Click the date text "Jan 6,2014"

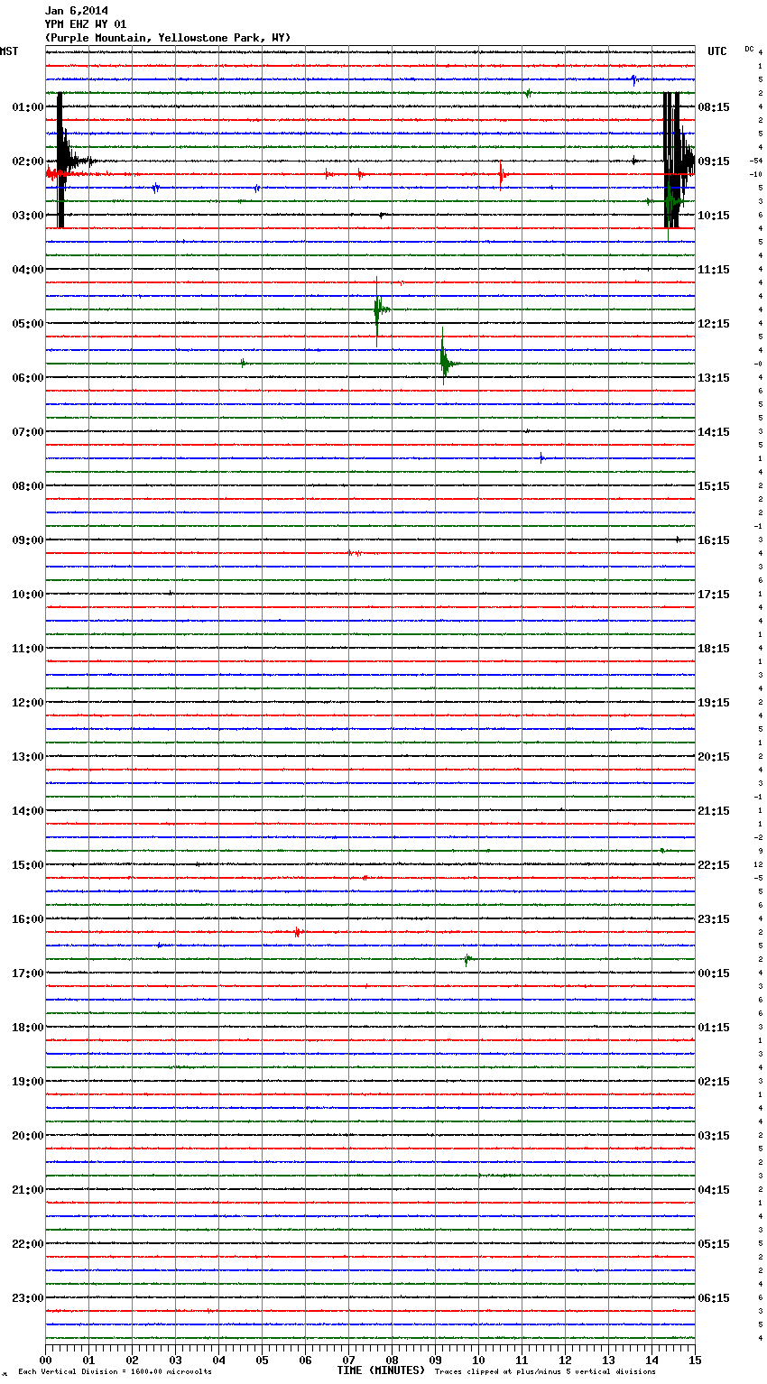point(77,11)
